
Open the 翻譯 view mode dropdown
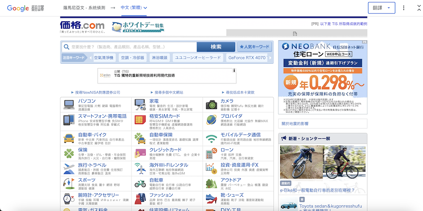tap(381, 8)
